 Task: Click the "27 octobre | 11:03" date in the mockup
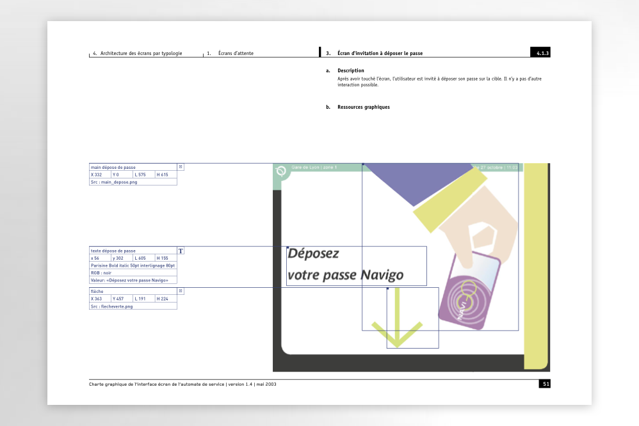[x=499, y=168]
